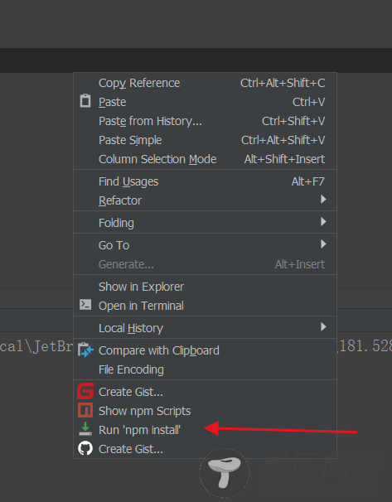Expand the Local History submenu arrow
Image resolution: width=392 pixels, height=502 pixels.
tap(323, 327)
